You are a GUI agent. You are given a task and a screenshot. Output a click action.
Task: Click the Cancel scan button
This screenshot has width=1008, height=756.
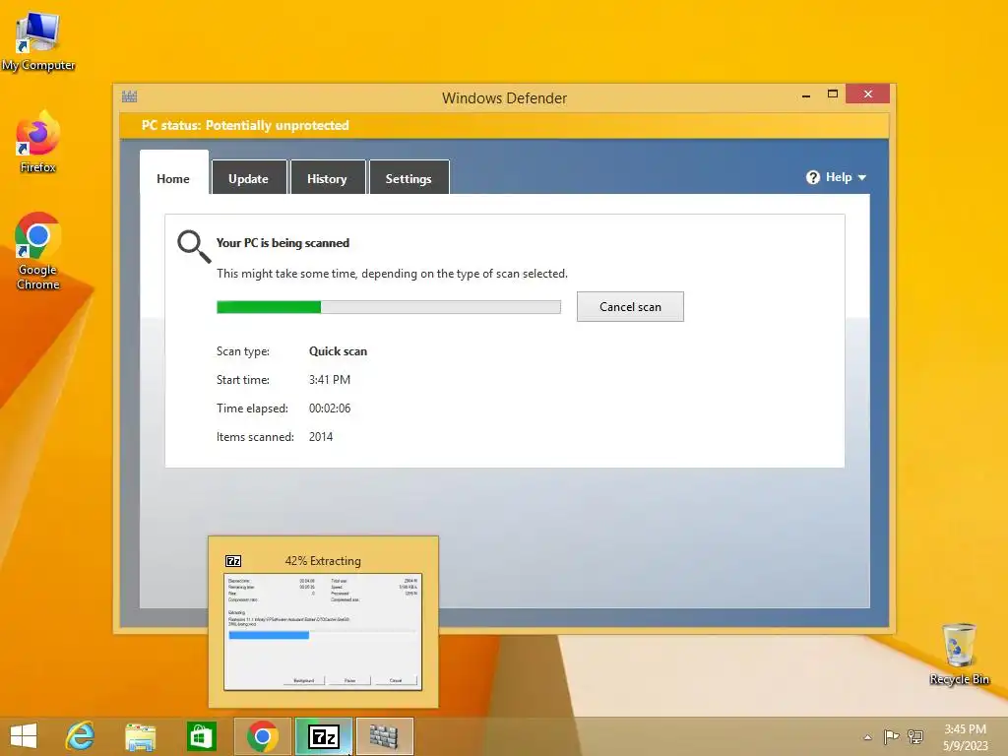point(630,307)
